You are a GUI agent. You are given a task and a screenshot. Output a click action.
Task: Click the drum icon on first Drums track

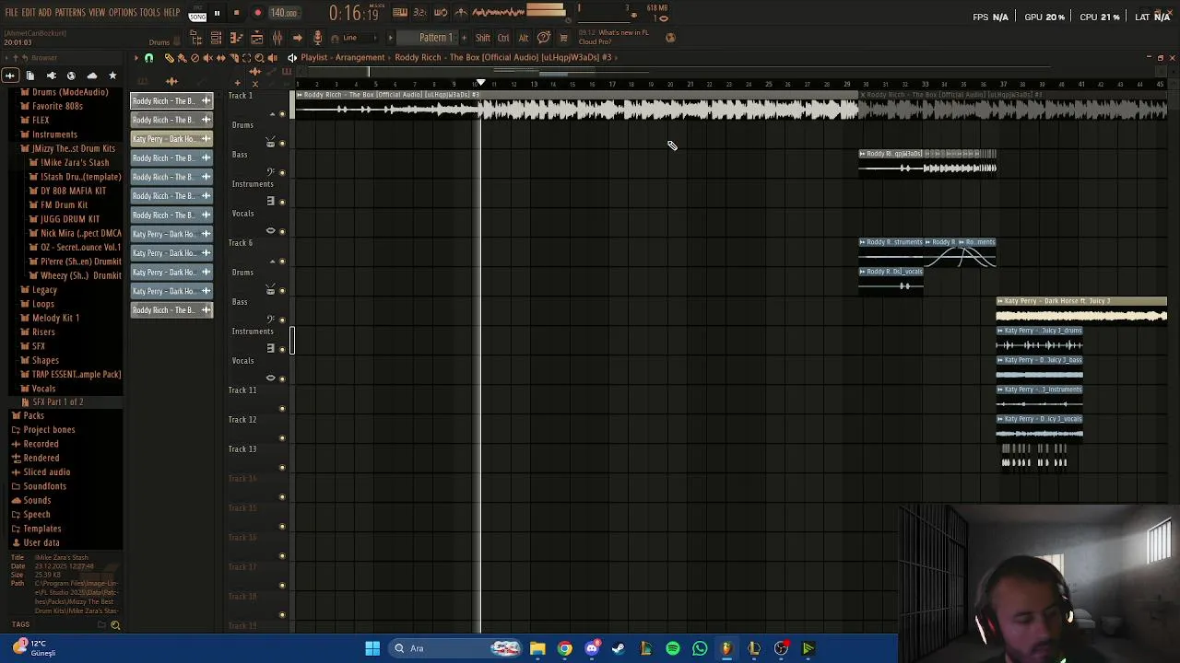pos(270,143)
